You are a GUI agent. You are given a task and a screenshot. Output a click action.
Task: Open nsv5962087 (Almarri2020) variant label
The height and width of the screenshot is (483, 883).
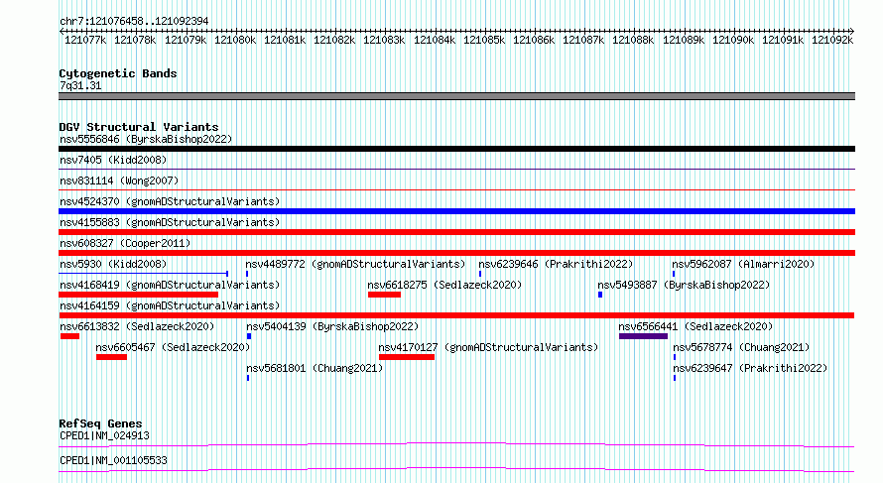(x=743, y=264)
